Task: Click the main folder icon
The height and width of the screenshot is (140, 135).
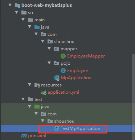Action: (30, 20)
